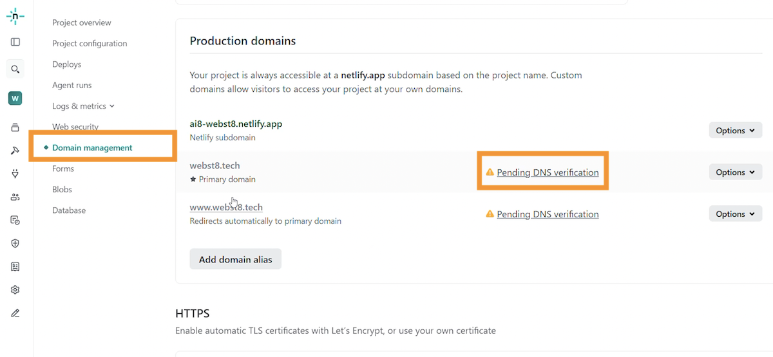Click warning icon beside www.webst8.tech pending status
Viewport: 773px width, 357px height.
(x=490, y=214)
